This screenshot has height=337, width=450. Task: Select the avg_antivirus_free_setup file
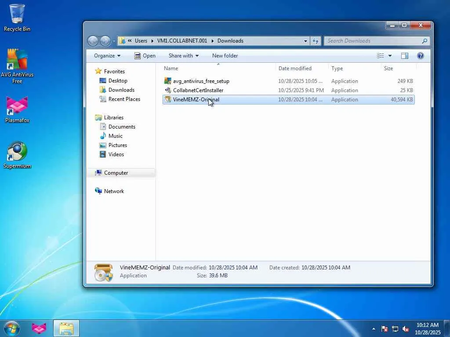[x=201, y=81]
